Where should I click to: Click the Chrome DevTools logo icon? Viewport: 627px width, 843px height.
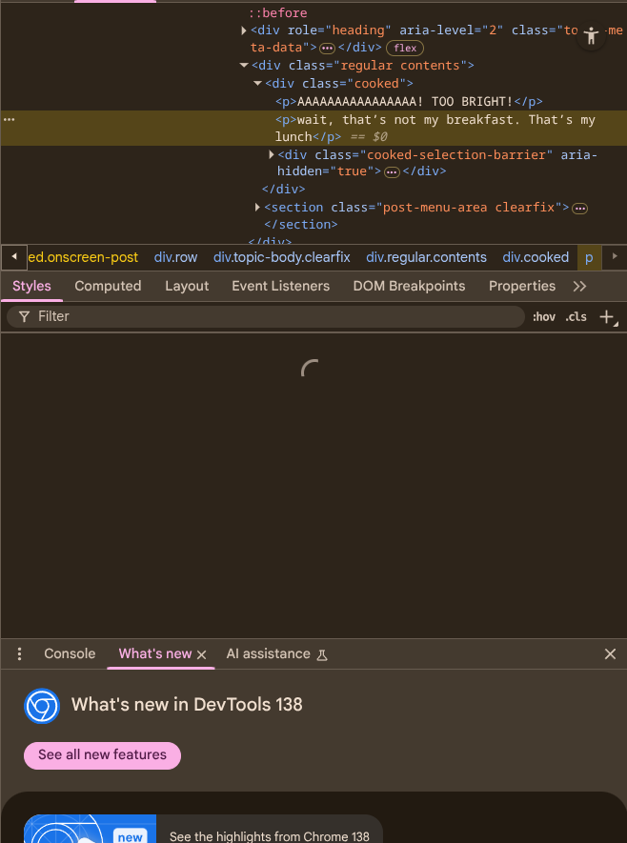coord(41,706)
